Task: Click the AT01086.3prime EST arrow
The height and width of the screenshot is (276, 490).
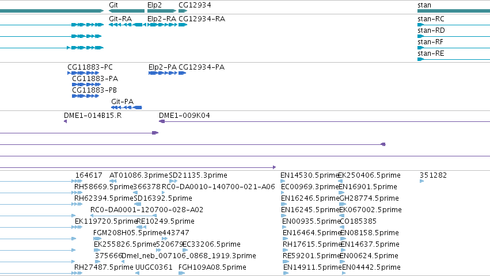Action: click(113, 181)
